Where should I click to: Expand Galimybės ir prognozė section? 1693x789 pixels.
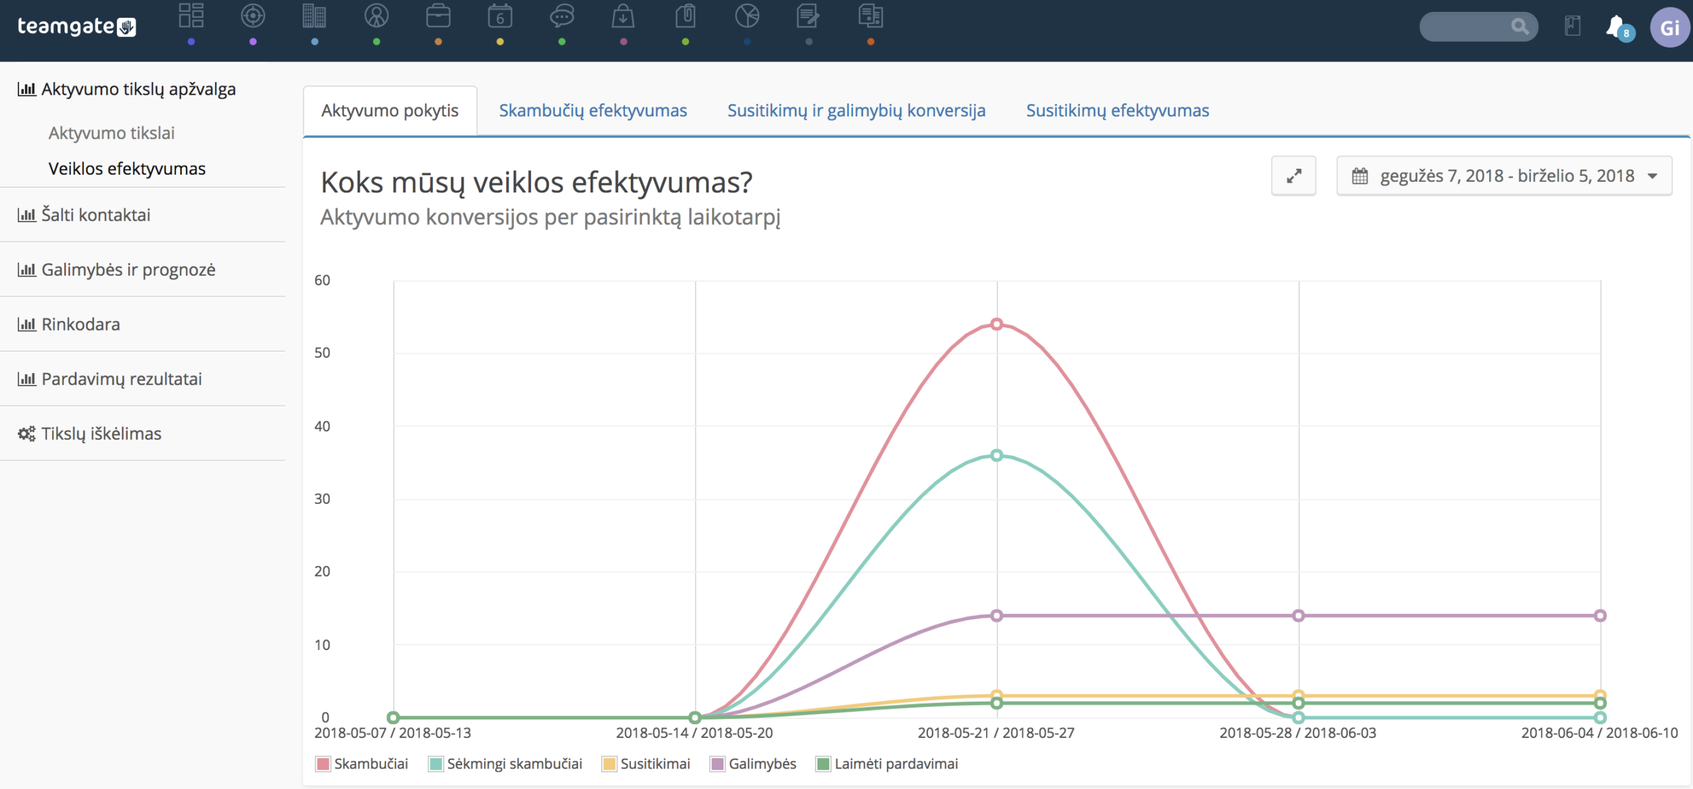coord(116,270)
